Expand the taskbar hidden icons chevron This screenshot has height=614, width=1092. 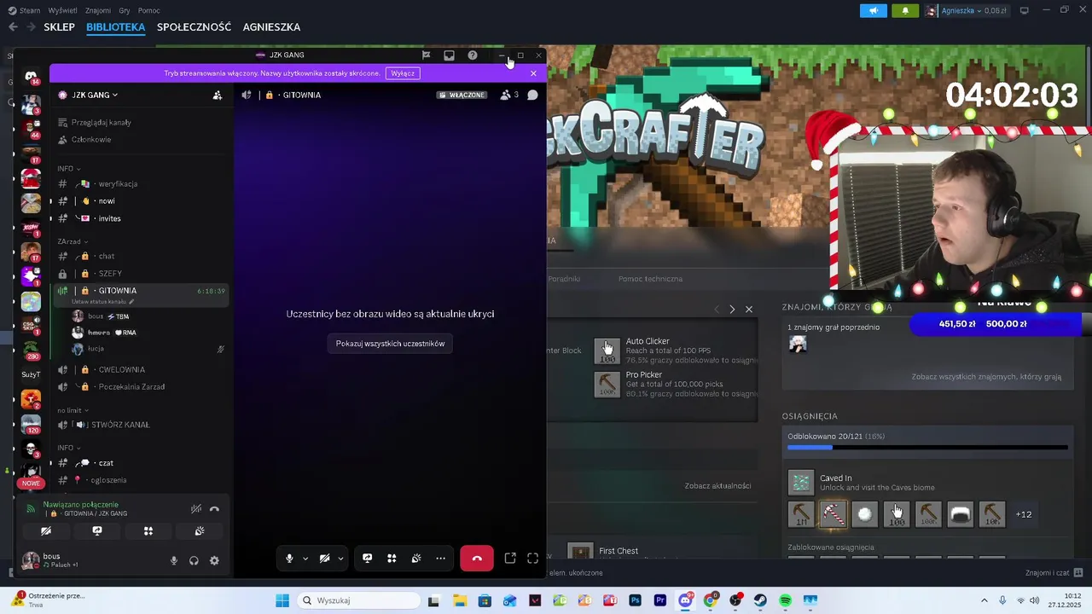[984, 600]
